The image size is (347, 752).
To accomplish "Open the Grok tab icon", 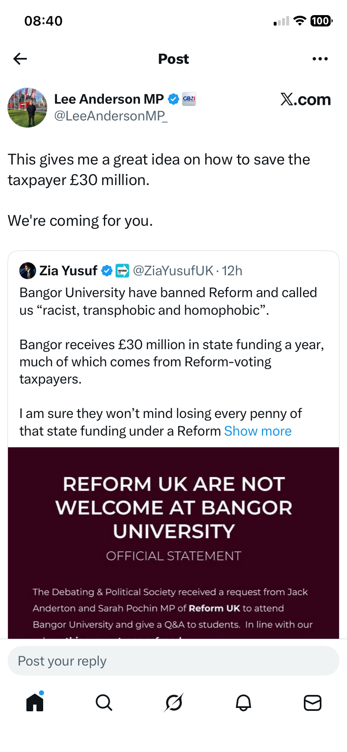I will (173, 702).
